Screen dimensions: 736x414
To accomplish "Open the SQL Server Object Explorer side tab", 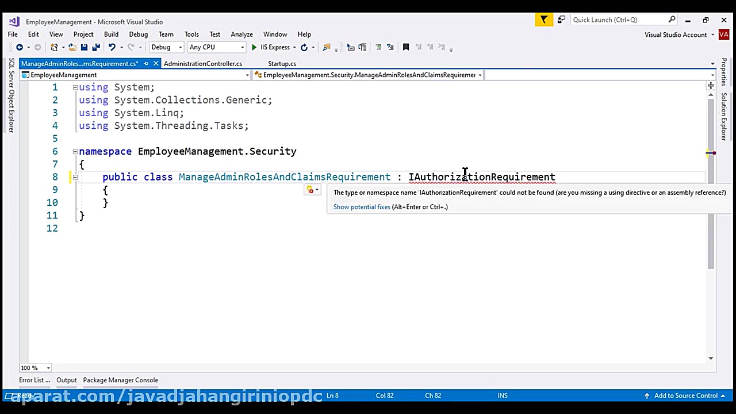I will coord(11,95).
